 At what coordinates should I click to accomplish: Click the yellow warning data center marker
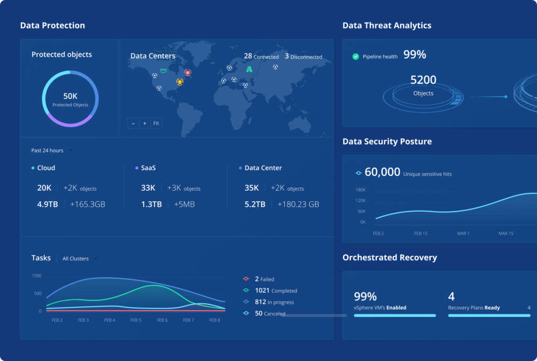pyautogui.click(x=180, y=82)
